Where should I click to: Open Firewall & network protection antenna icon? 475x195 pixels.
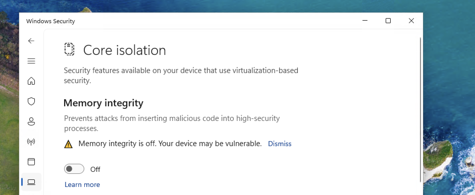coord(31,142)
